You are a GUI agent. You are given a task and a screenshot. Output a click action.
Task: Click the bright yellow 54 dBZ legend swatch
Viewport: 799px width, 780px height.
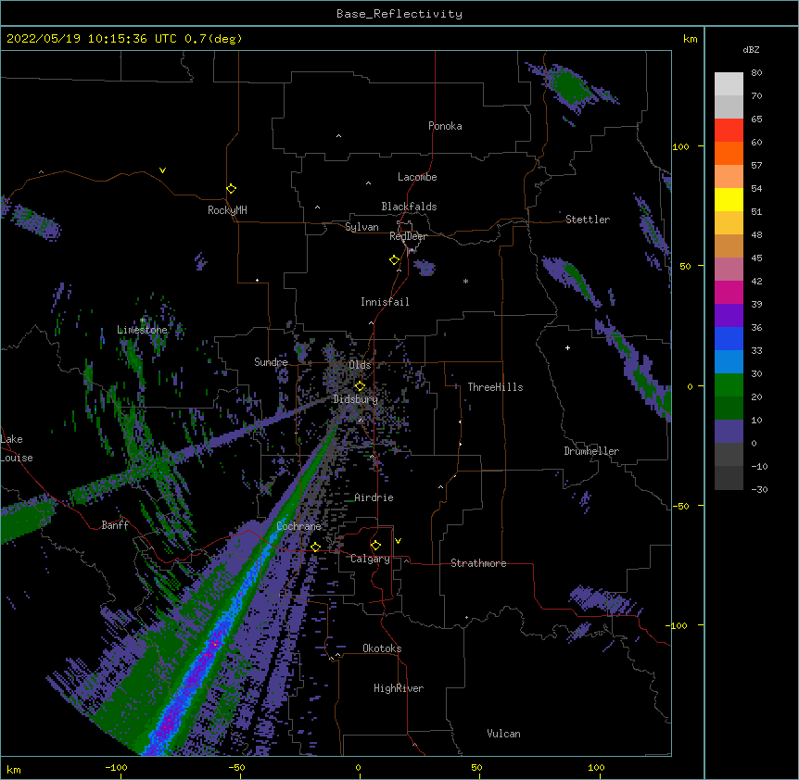pos(729,199)
